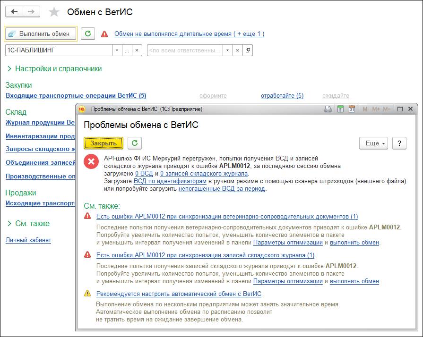Click выполнить обмен under складского журнала error
This screenshot has width=423, height=337.
click(x=354, y=281)
